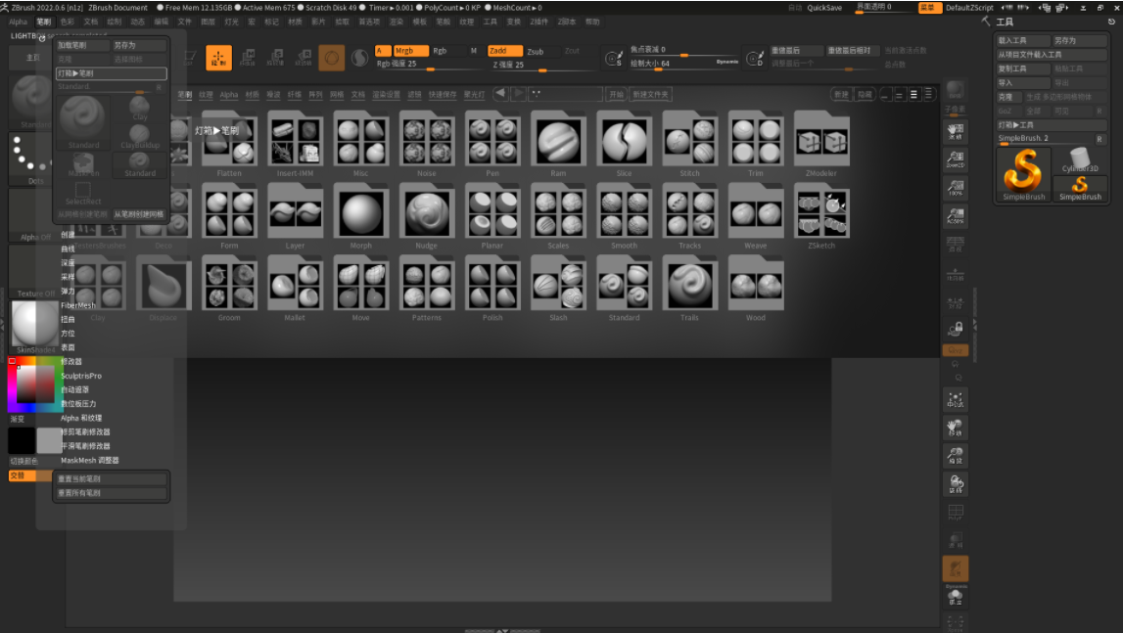The width and height of the screenshot is (1123, 633).
Task: Open the Slice brush folder
Action: pos(624,144)
